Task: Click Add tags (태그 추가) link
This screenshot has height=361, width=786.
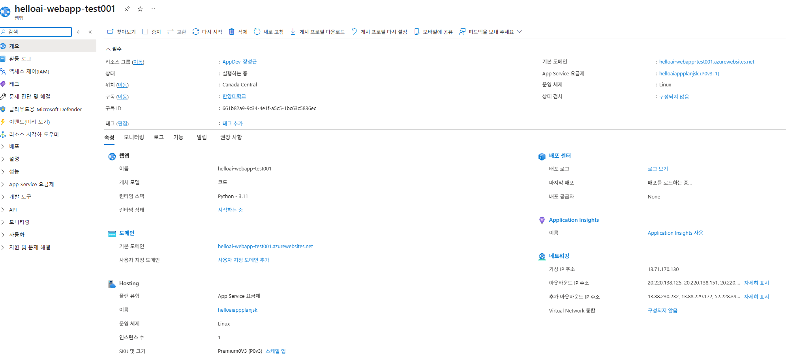Action: tap(233, 123)
